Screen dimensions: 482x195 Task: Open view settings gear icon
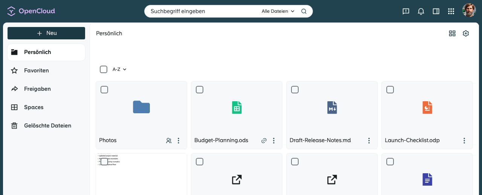tap(466, 33)
